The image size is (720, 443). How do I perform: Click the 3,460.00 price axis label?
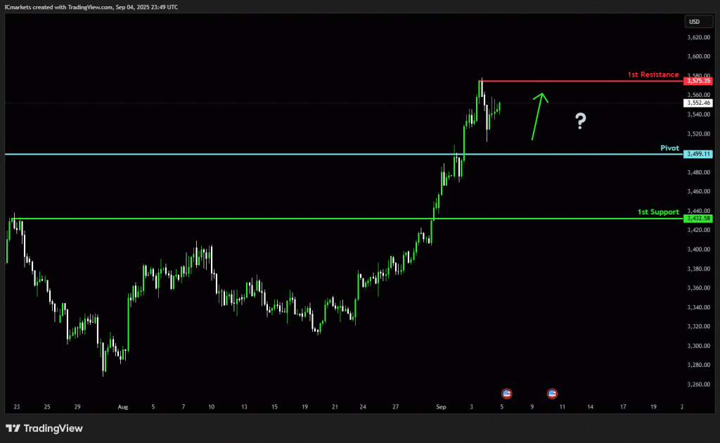(698, 191)
